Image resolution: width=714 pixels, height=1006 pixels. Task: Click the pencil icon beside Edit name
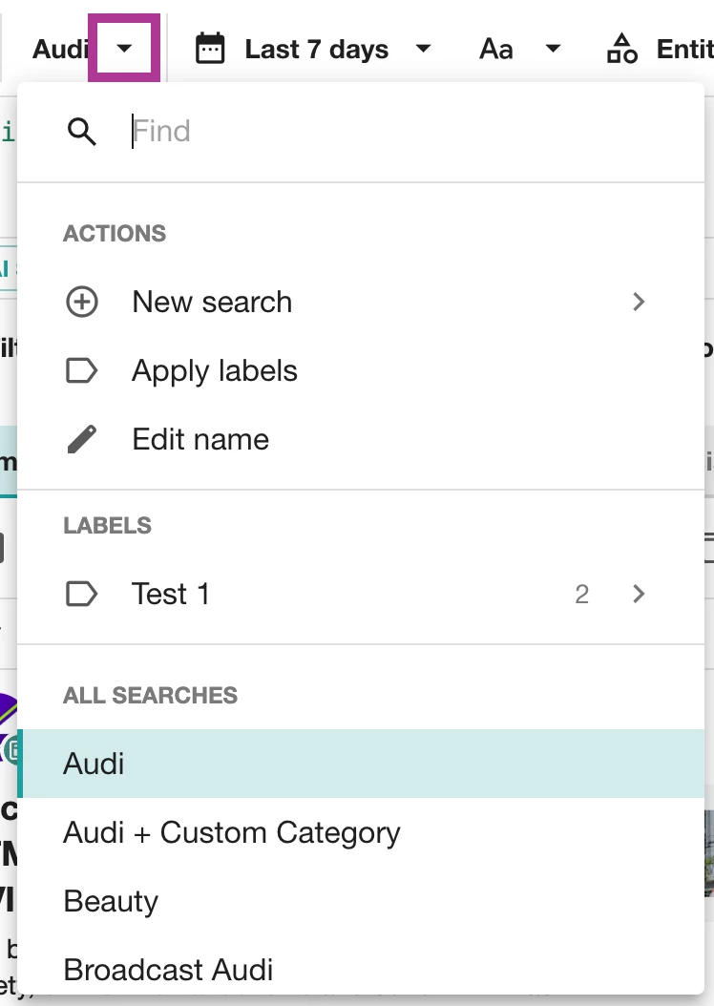81,440
